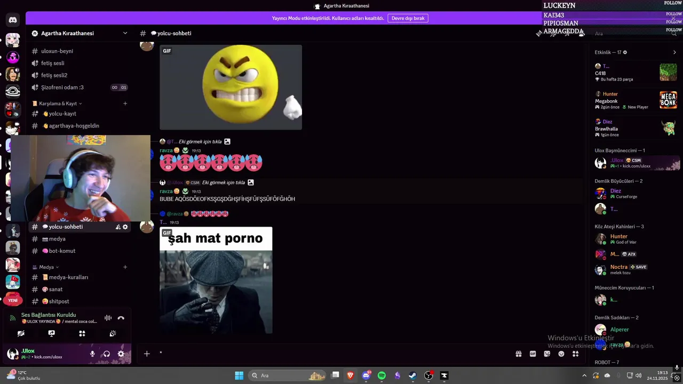Start an activity from voice panel
Image resolution: width=683 pixels, height=384 pixels.
tap(82, 333)
